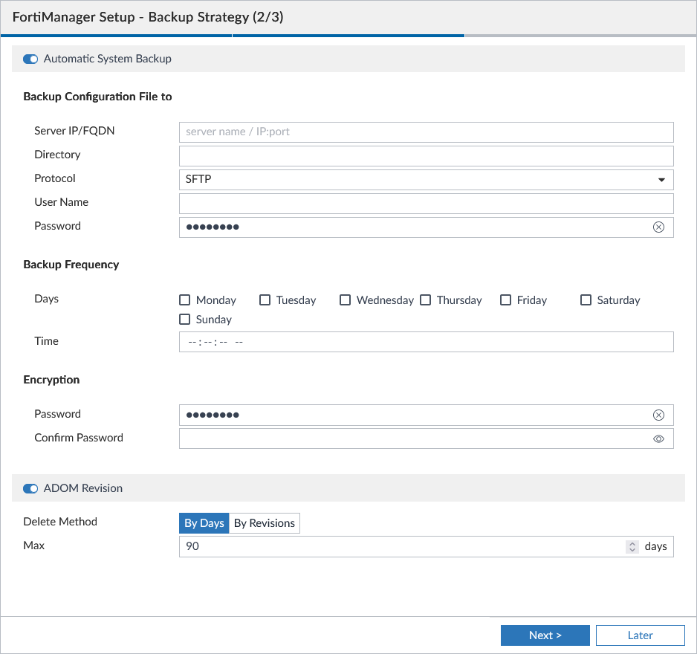697x654 pixels.
Task: Check the Monday checkbox
Action: 184,300
